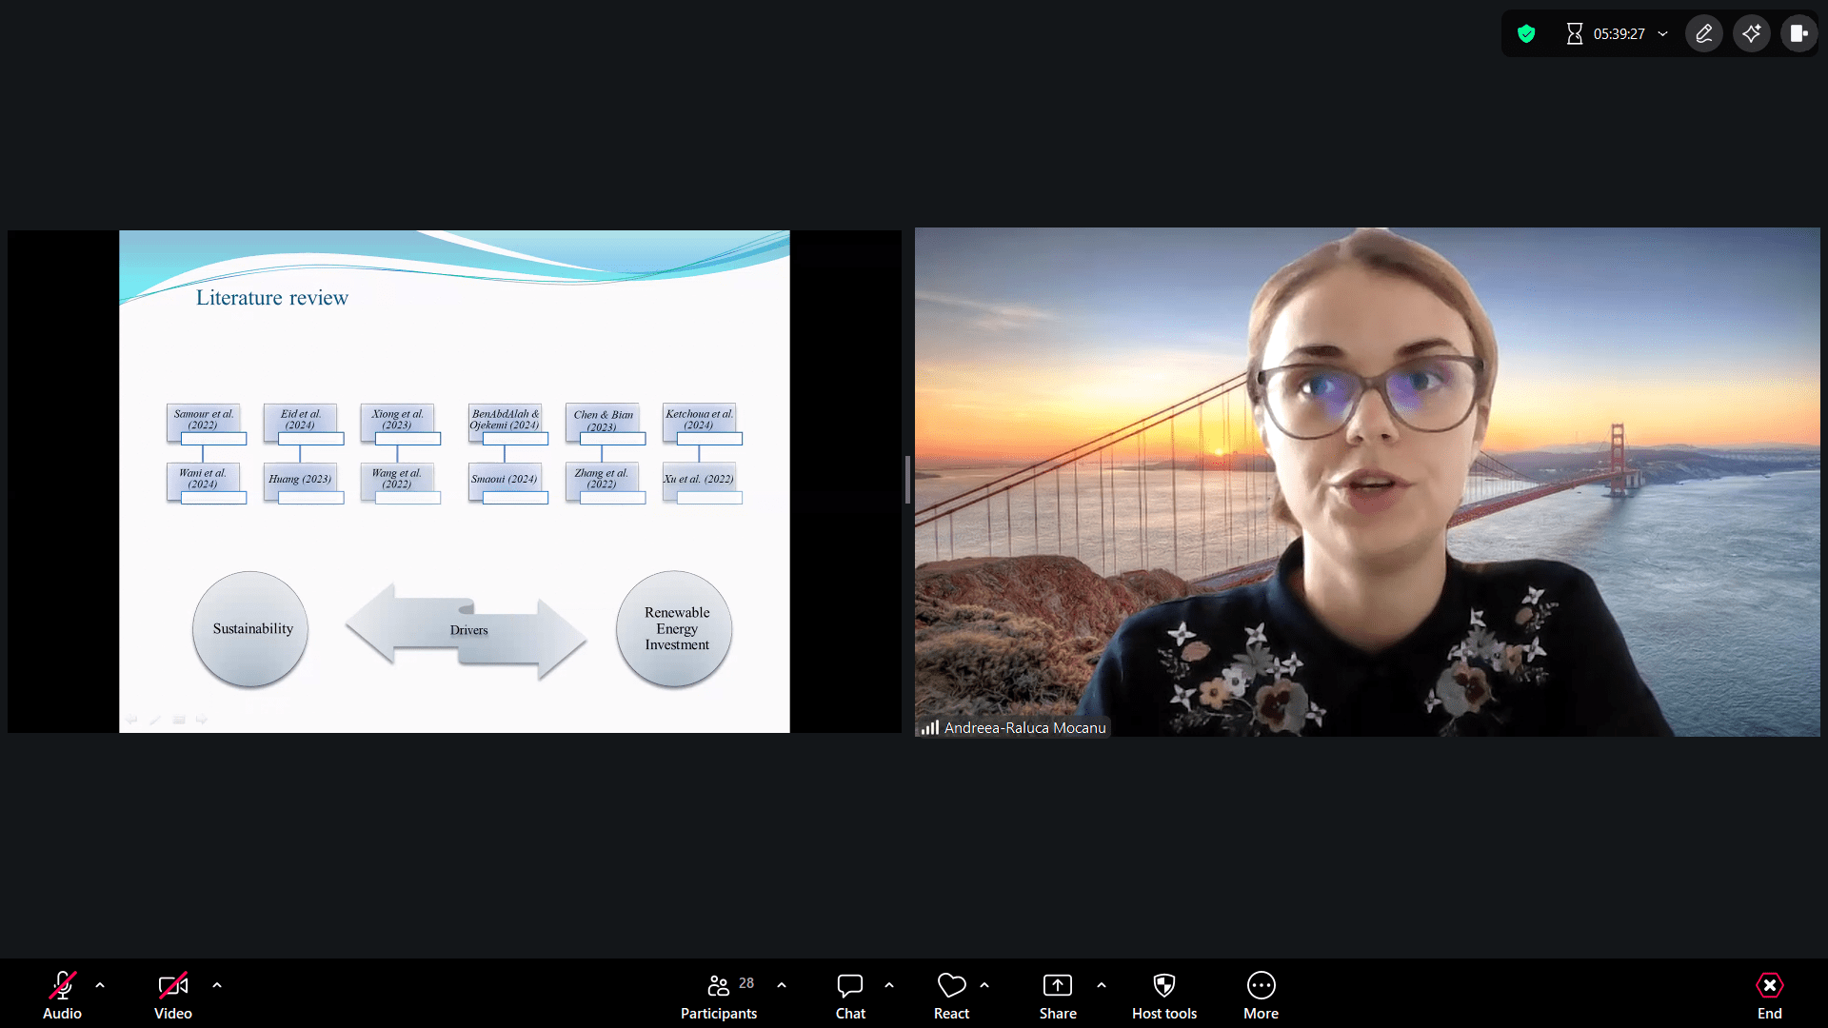Turn on the Video camera
The image size is (1828, 1028).
[x=172, y=994]
